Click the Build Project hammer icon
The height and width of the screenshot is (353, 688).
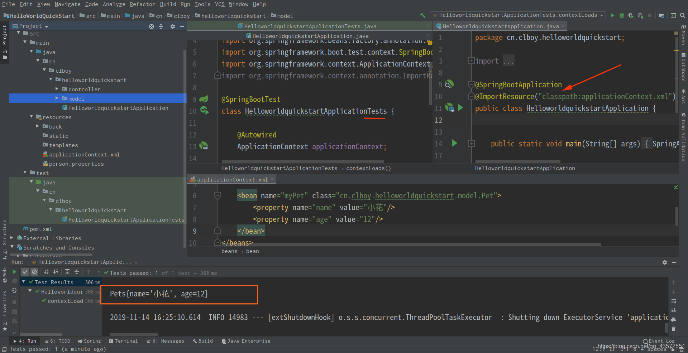(x=423, y=15)
